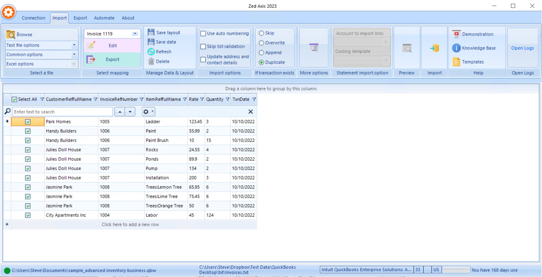Open the Preview pane icon
The image size is (542, 277).
pos(407,48)
